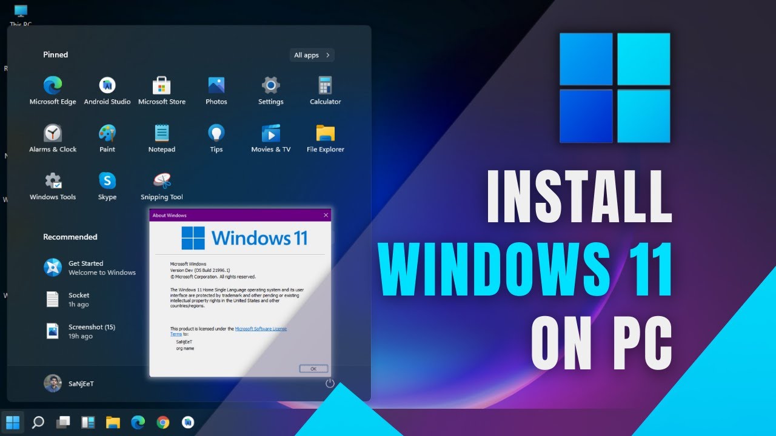
Task: Select the This PC desktop icon
Action: tap(21, 16)
